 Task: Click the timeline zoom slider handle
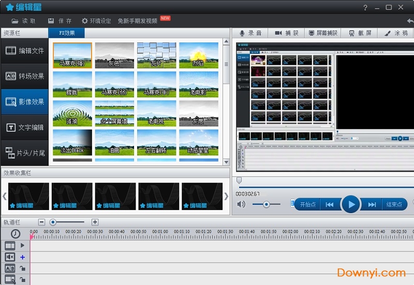(x=53, y=222)
